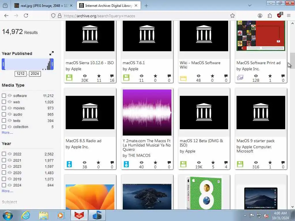This screenshot has height=221, width=295.
Task: Open macOS Sierra 10.12.6 - ISO item
Action: 90,63
